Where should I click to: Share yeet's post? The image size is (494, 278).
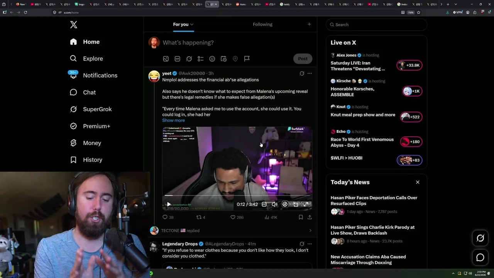tap(310, 217)
